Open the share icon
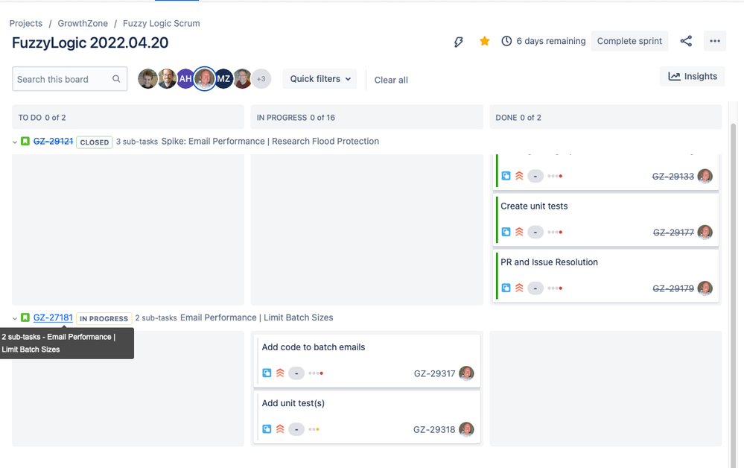 686,41
